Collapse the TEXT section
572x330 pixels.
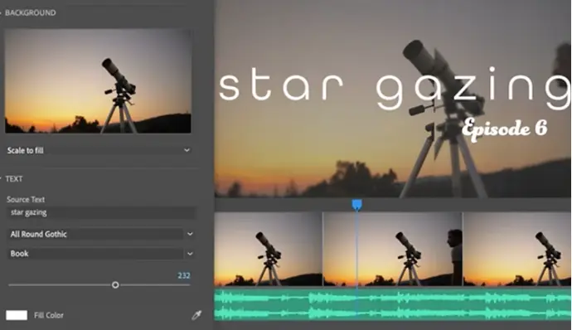pos(12,179)
